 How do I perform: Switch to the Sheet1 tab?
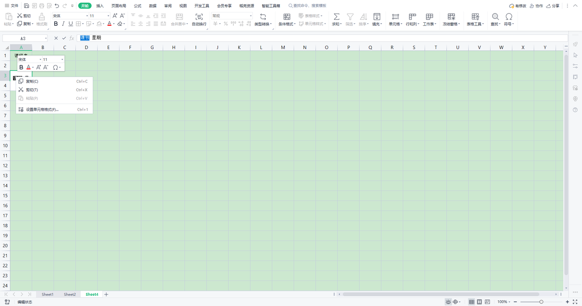pos(48,294)
